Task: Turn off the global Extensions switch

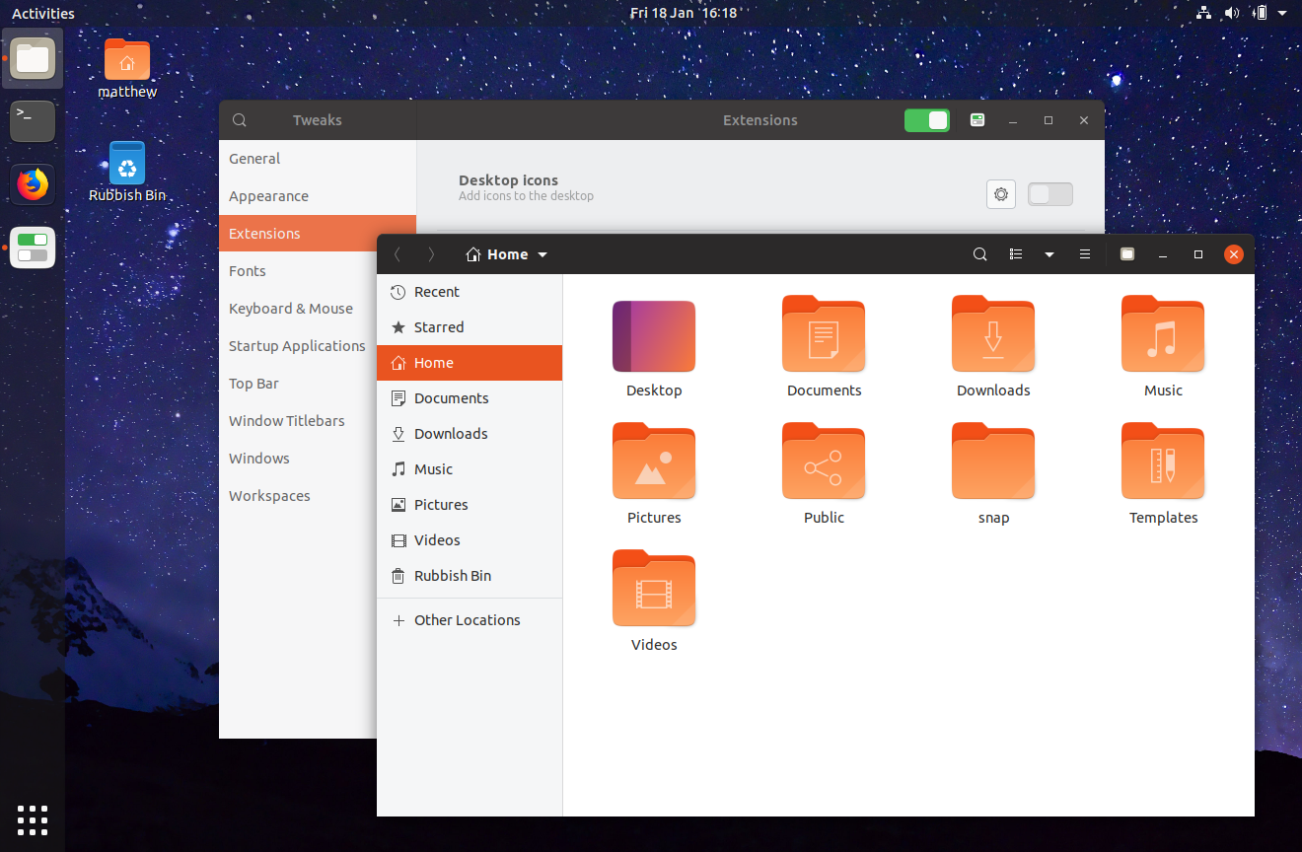Action: pyautogui.click(x=926, y=120)
